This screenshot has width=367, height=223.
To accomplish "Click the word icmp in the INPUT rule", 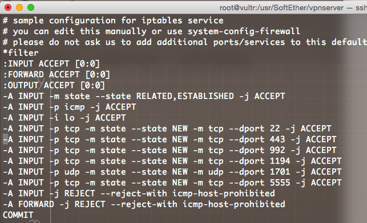I will 74,107.
